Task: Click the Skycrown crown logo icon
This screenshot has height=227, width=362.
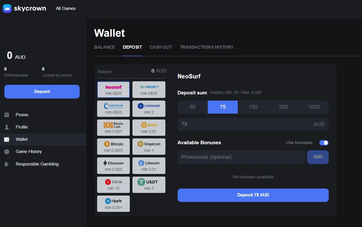Action: [7, 8]
